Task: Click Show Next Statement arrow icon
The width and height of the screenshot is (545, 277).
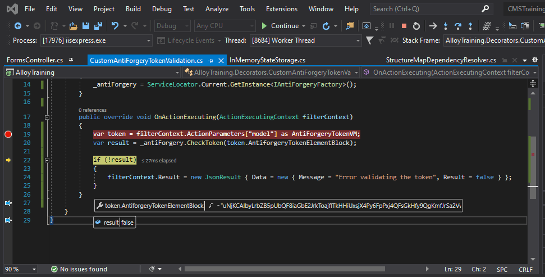Action: pos(433,26)
